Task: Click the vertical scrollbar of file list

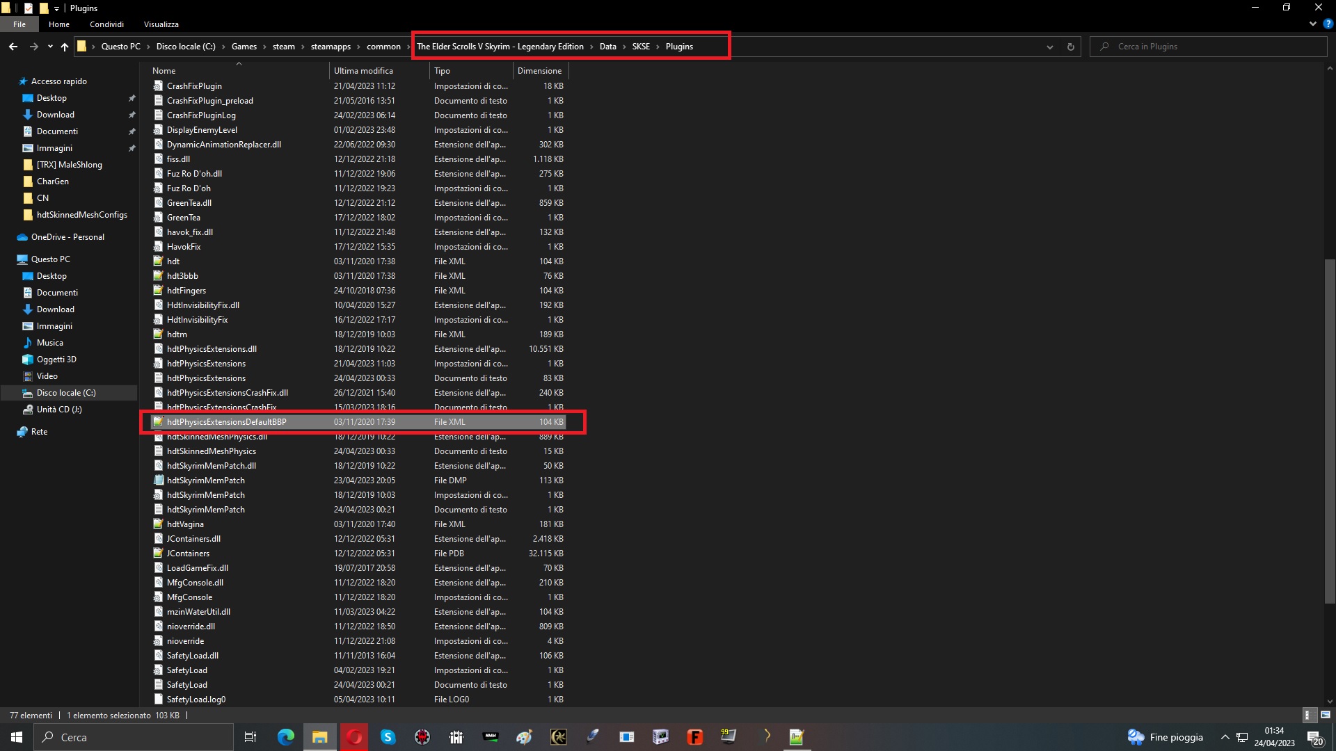Action: (1330, 431)
